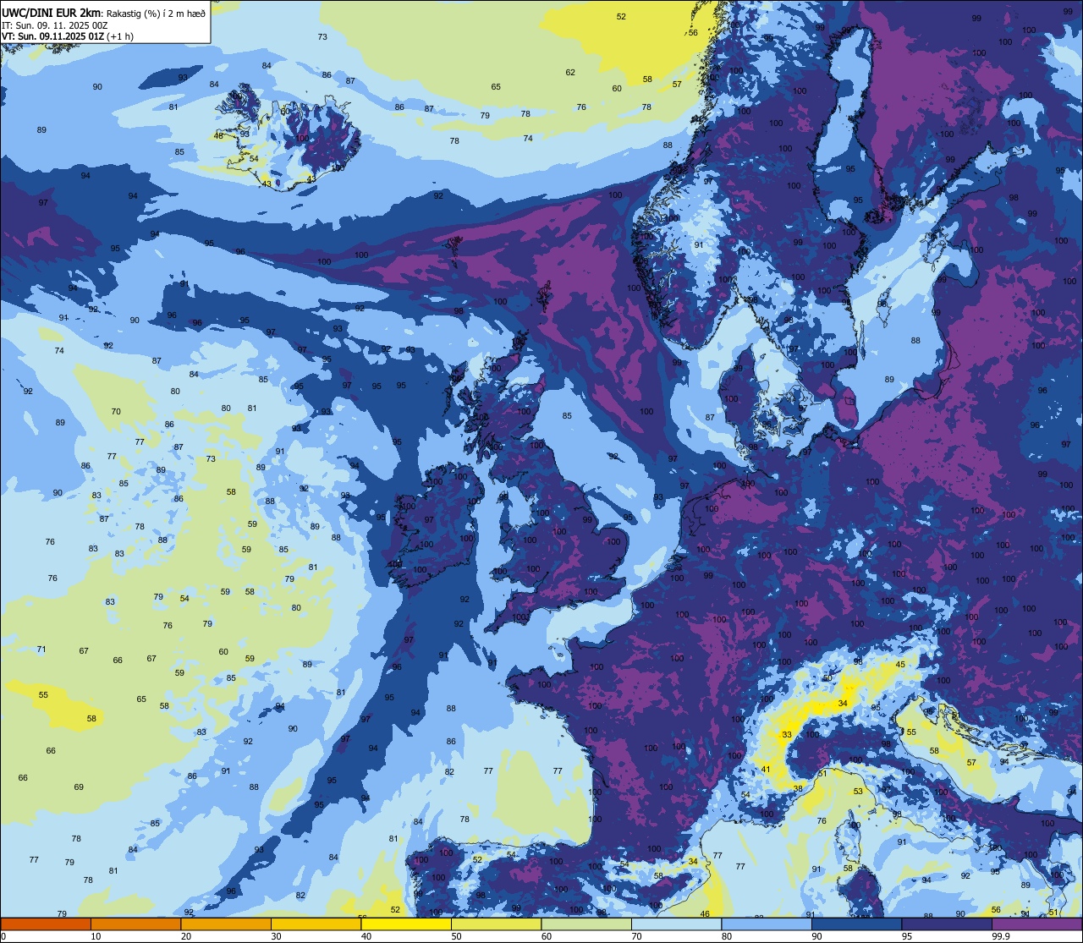Click the legend tick label "80"
The image size is (1083, 943).
point(727,936)
